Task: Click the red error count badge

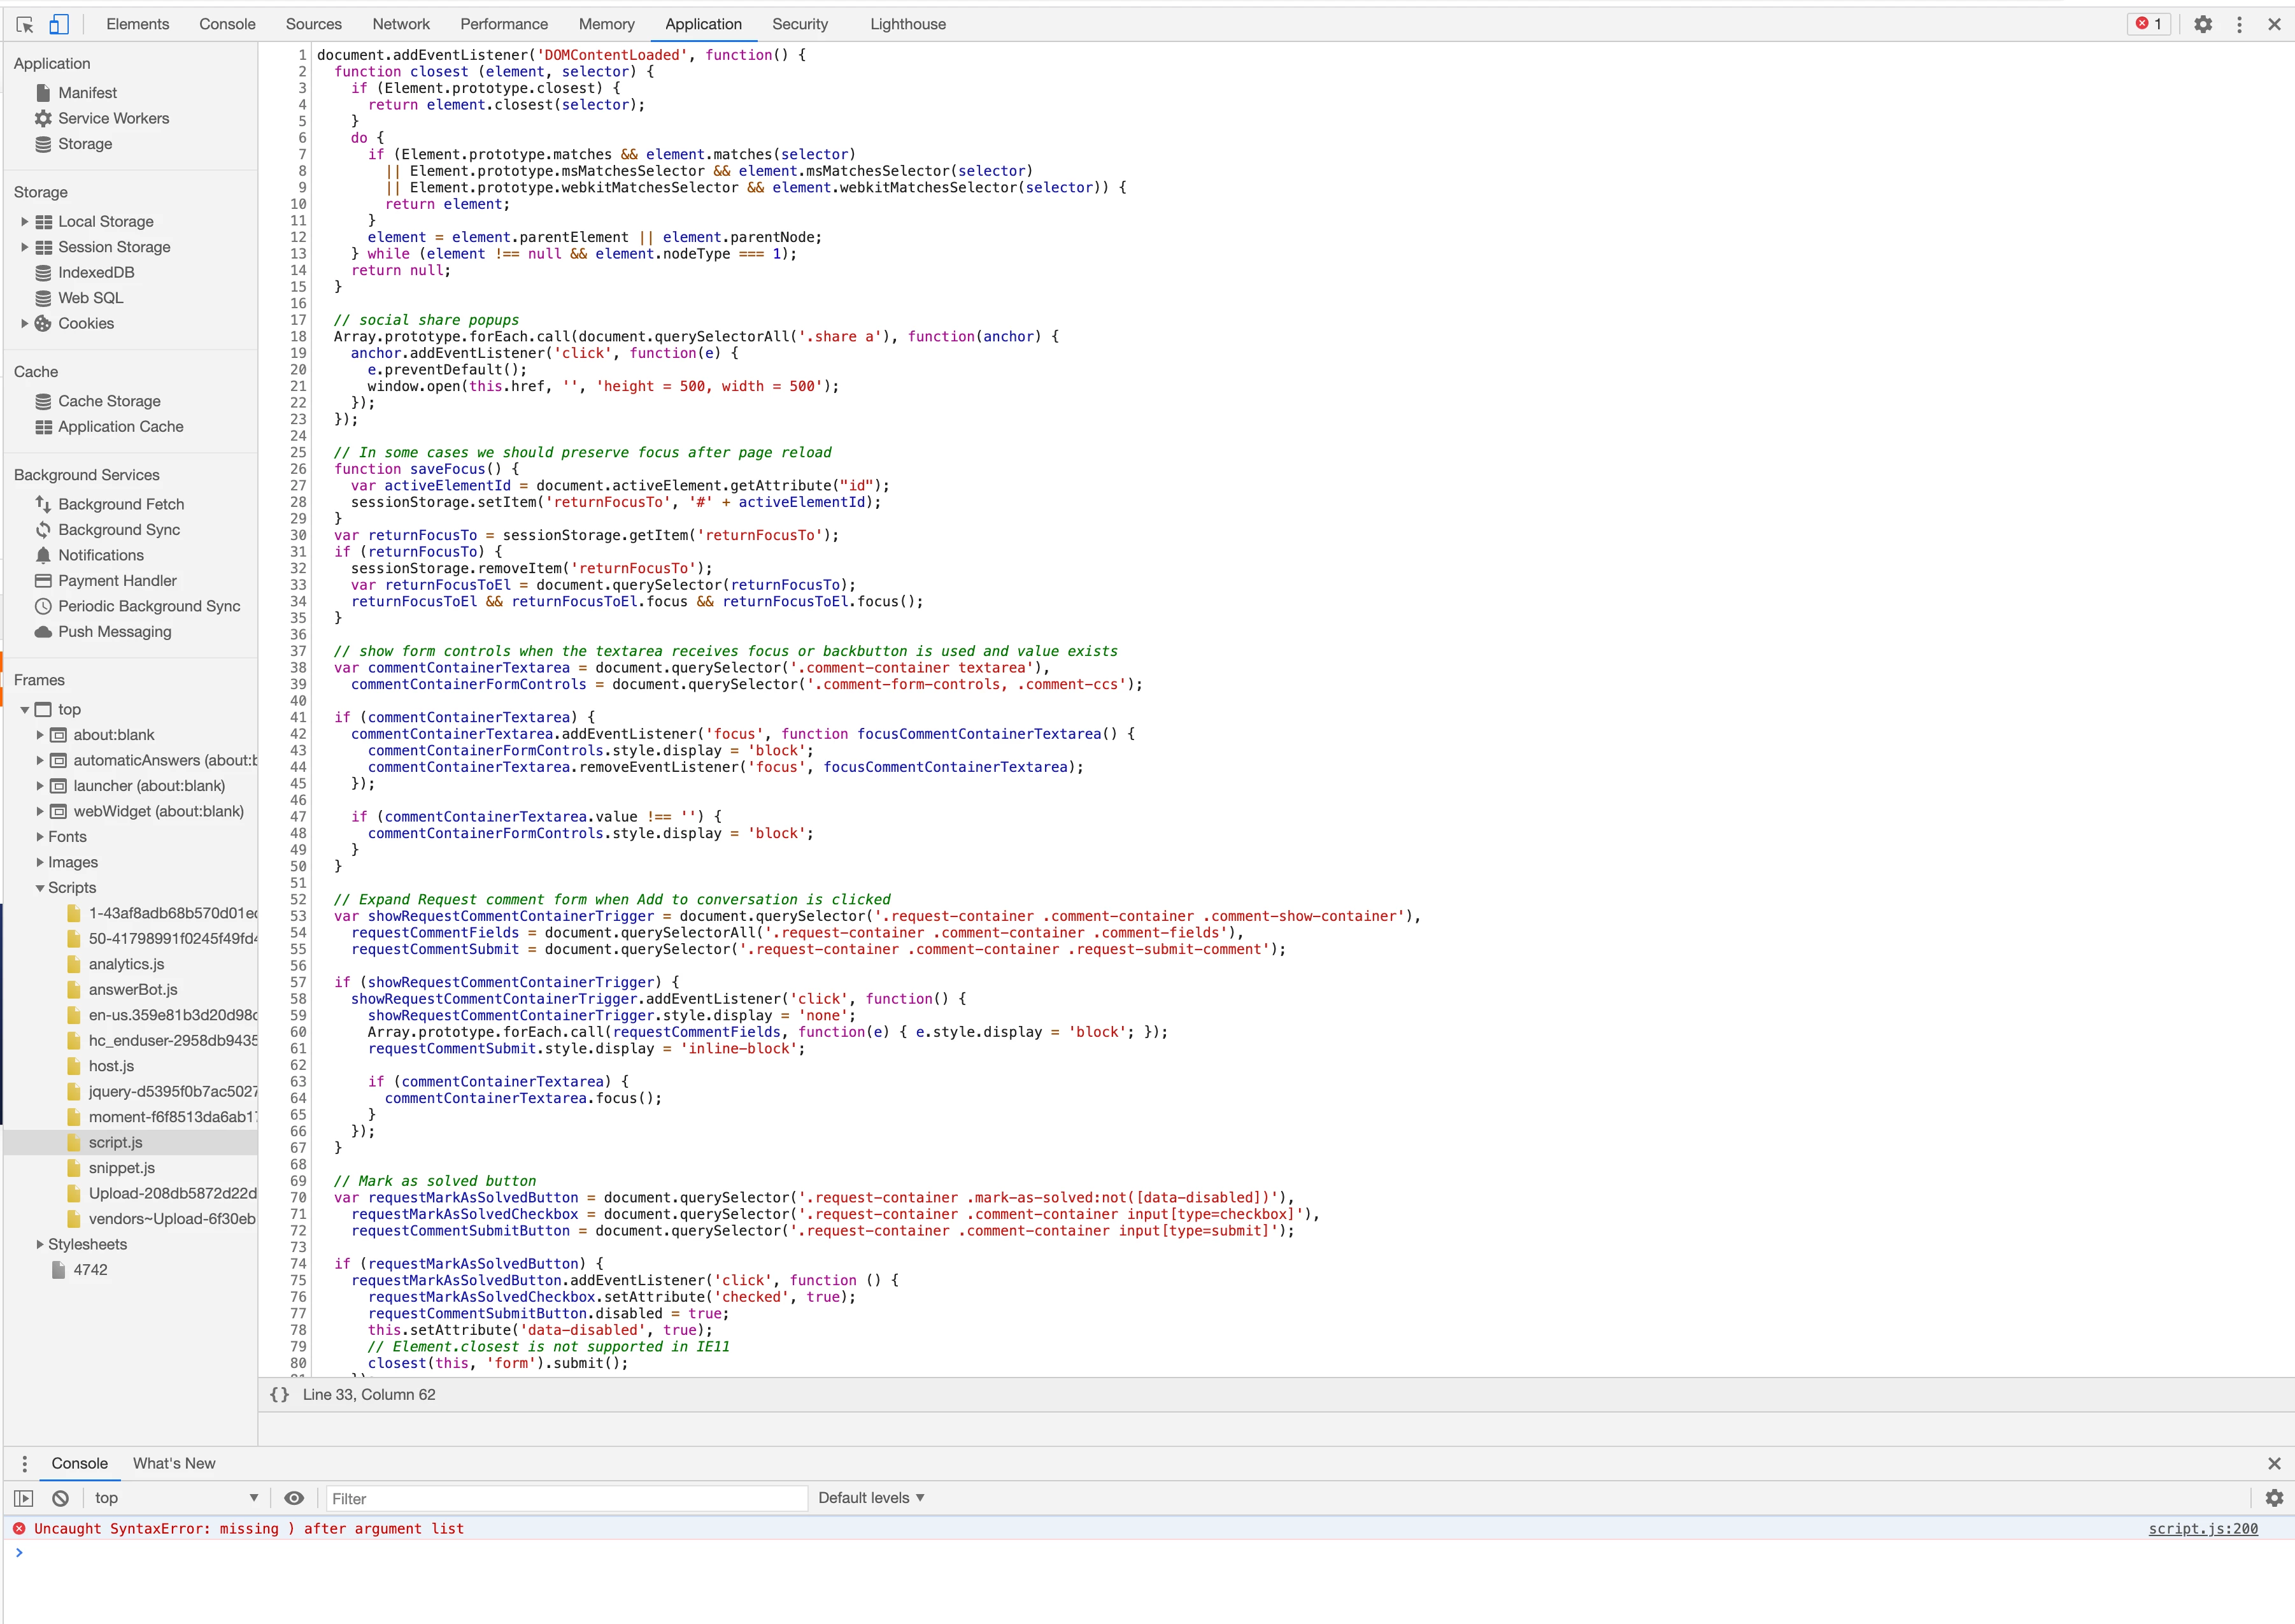Action: point(2149,24)
